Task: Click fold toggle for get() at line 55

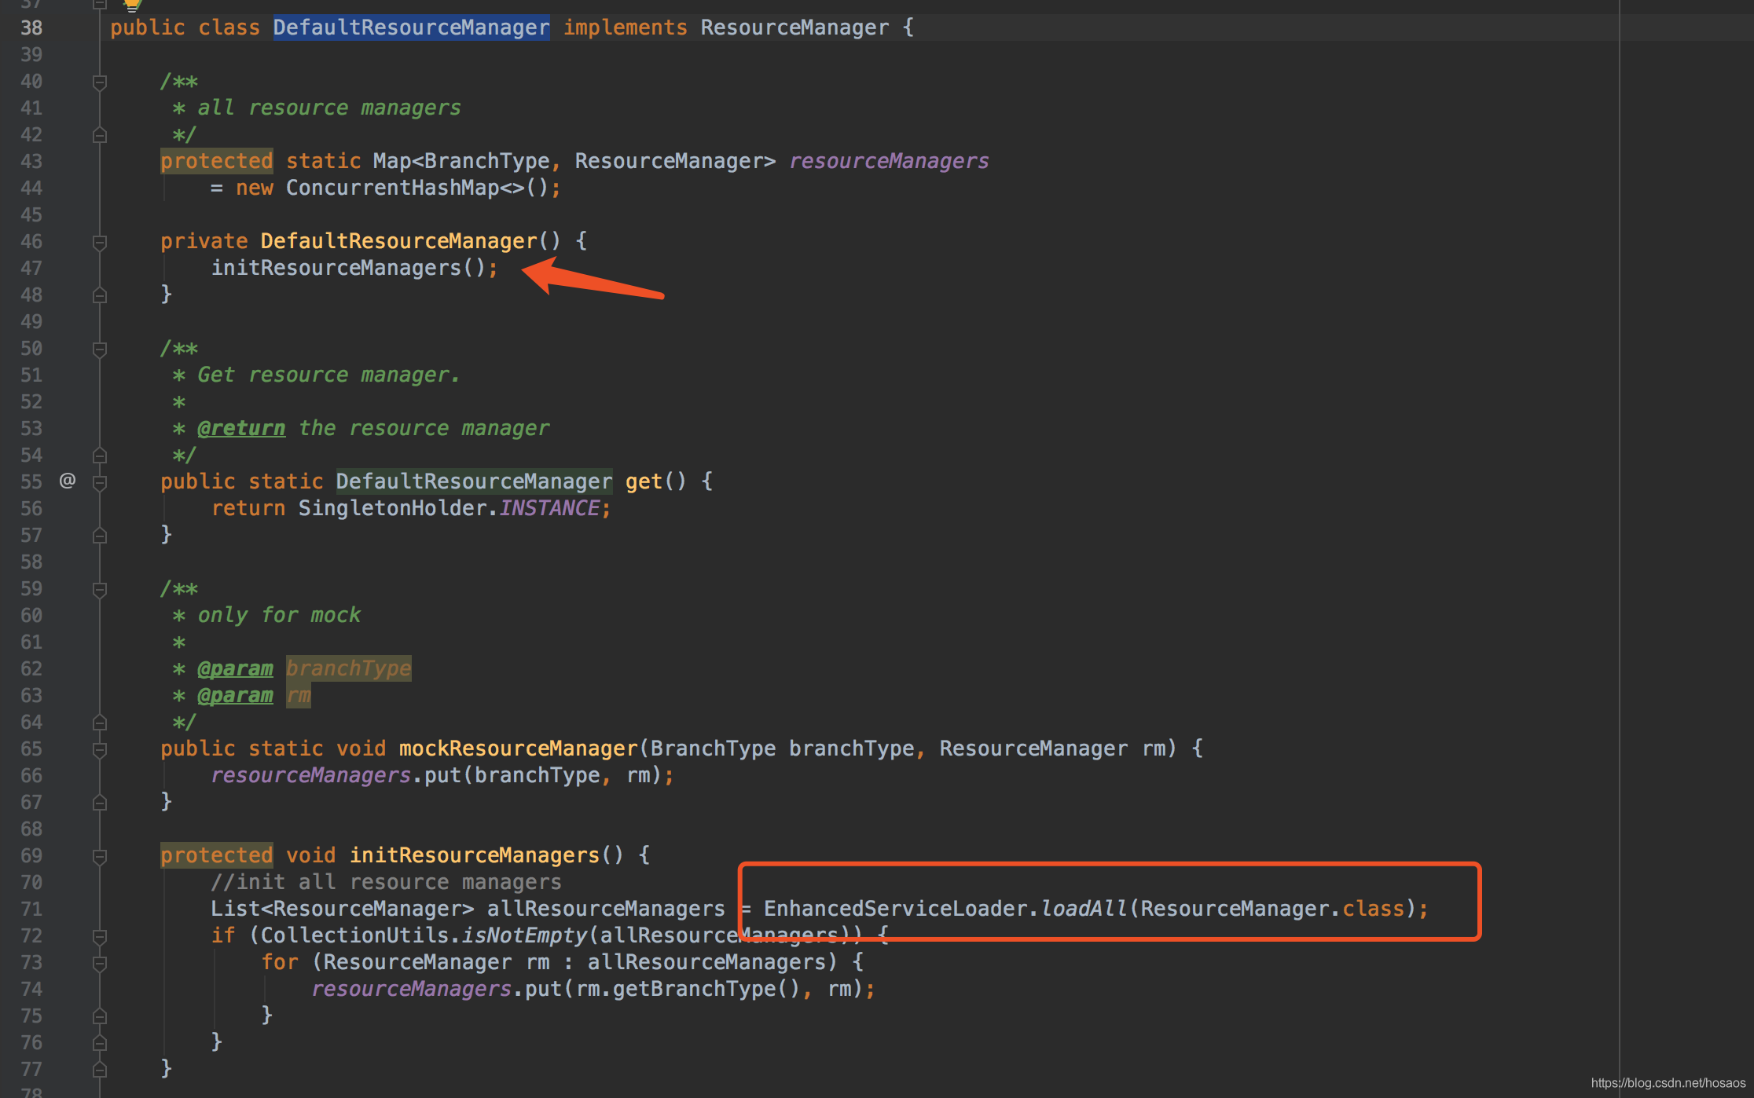Action: click(100, 482)
